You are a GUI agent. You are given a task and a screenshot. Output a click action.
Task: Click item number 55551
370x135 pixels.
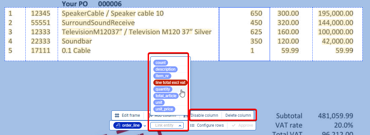41,23
